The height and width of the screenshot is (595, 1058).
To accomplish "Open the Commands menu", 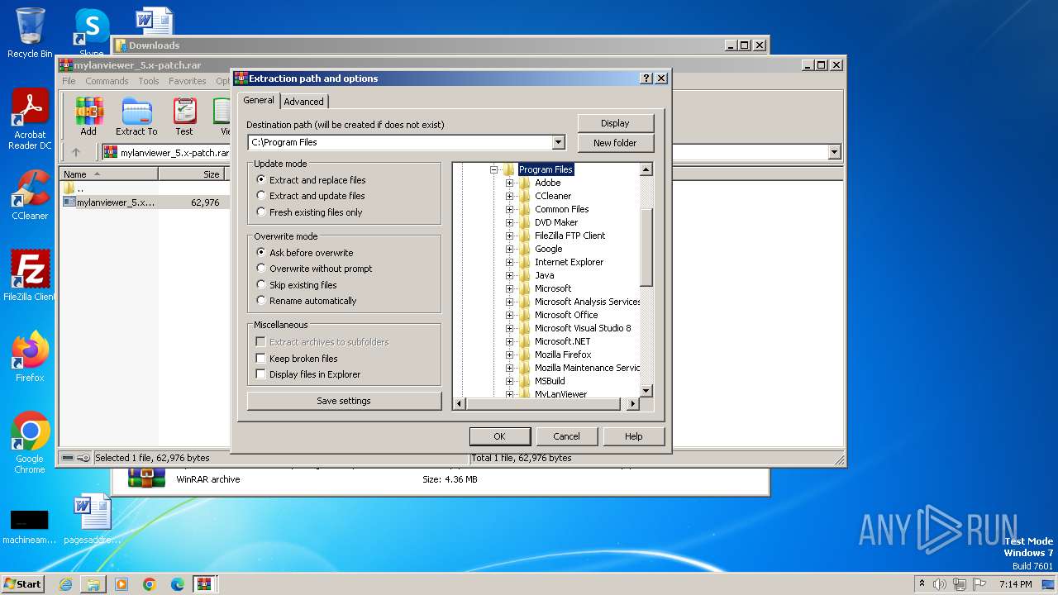I will (107, 81).
